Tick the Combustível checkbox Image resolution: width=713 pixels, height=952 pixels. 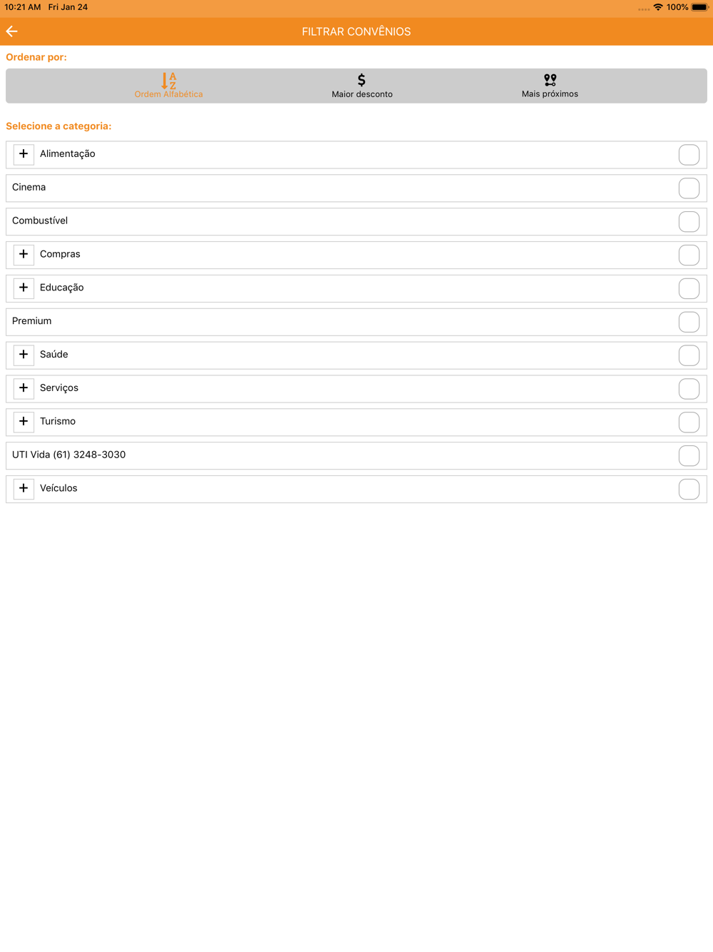(689, 222)
